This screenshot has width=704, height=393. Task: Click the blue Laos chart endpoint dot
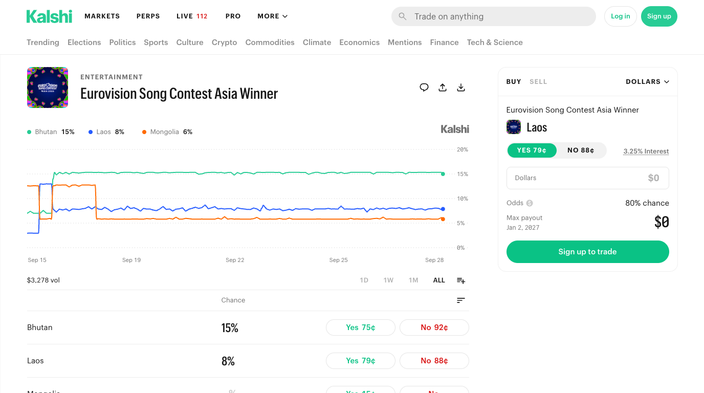click(443, 209)
